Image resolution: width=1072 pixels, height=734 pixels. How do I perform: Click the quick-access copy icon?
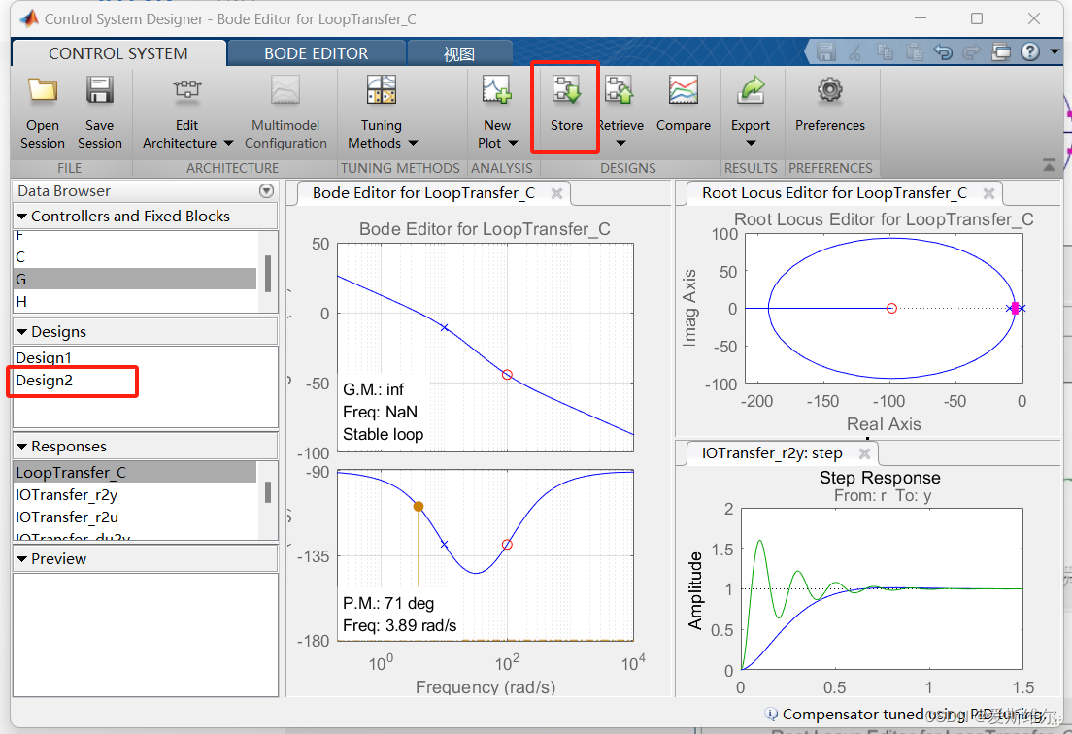pos(885,51)
